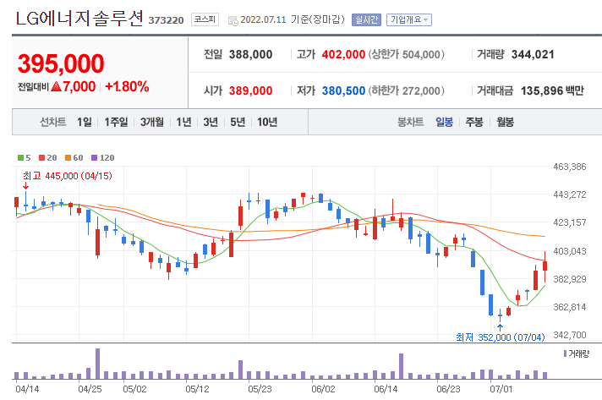Click the 실시간 real-time button

point(366,19)
